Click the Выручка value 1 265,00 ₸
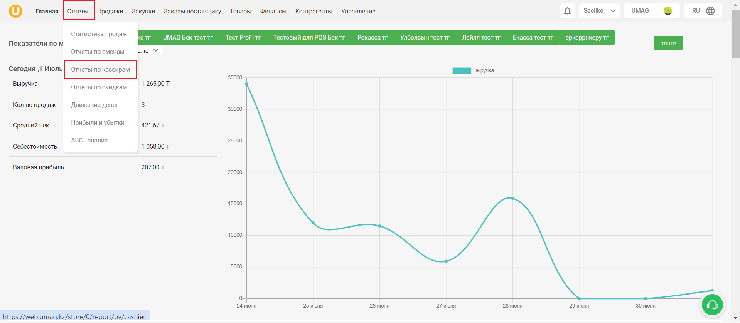The height and width of the screenshot is (323, 740). (155, 84)
